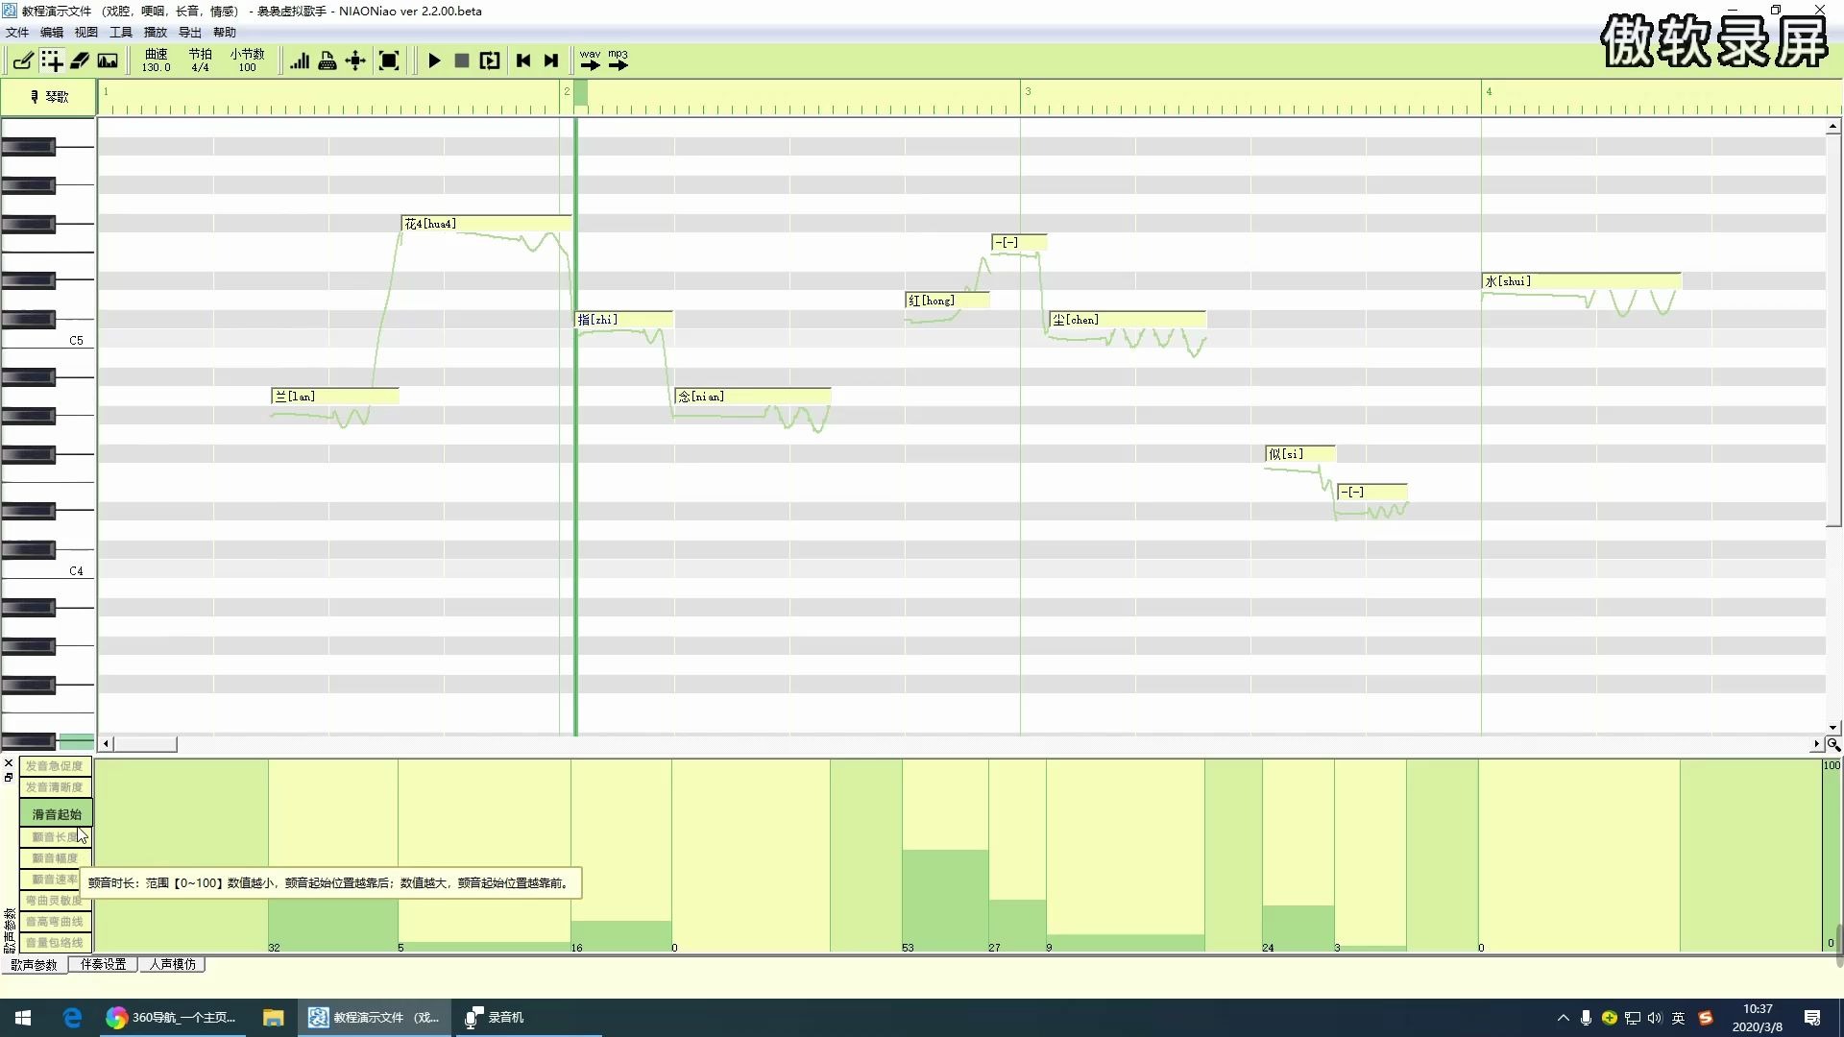Close the parameter panel with the X
1844x1037 pixels.
(x=9, y=763)
